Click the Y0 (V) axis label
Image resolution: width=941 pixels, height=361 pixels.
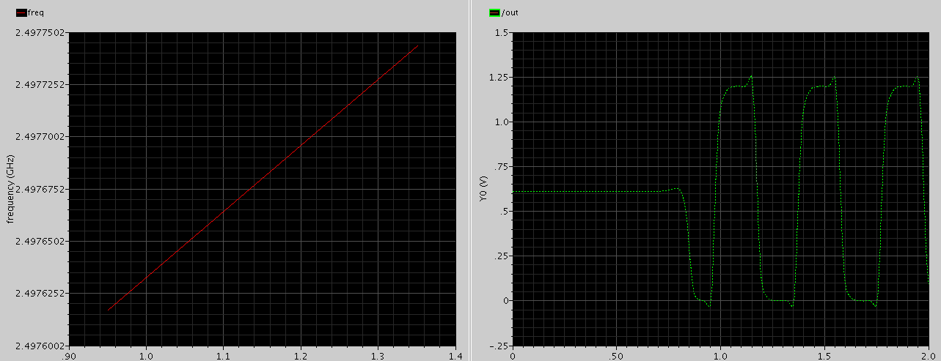point(483,190)
